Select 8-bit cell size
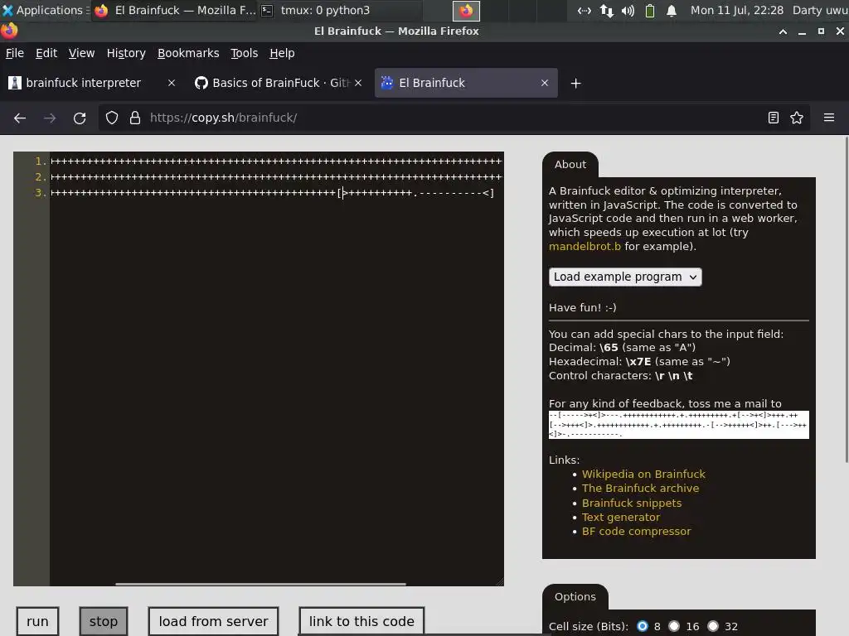849x636 pixels. click(643, 626)
